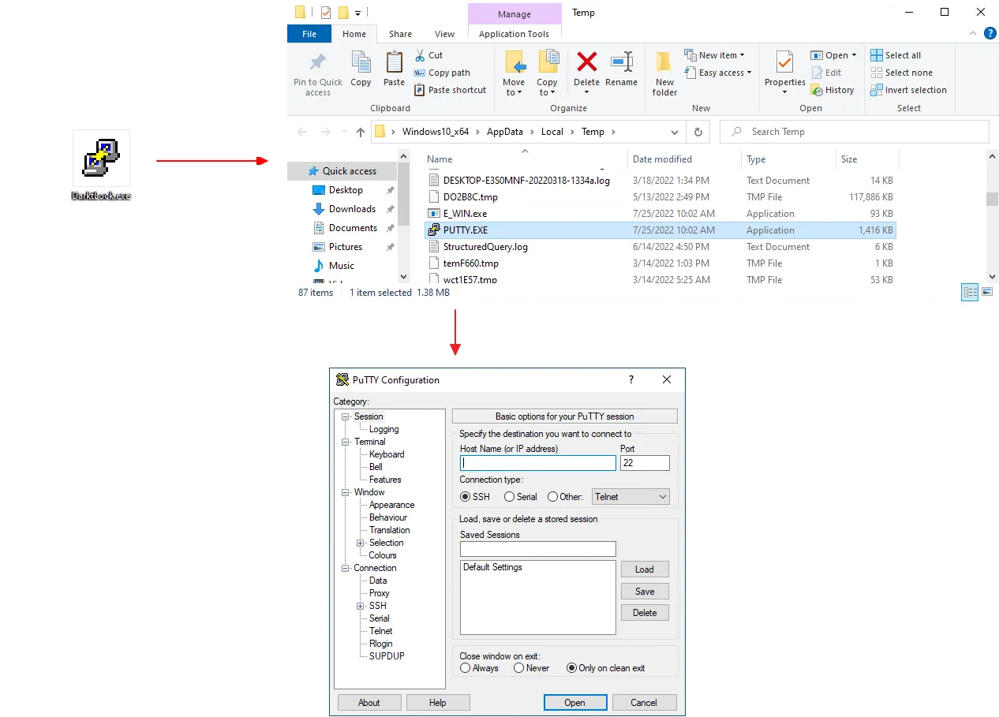Choose the SSH connection type radio
The height and width of the screenshot is (717, 999).
(x=466, y=497)
